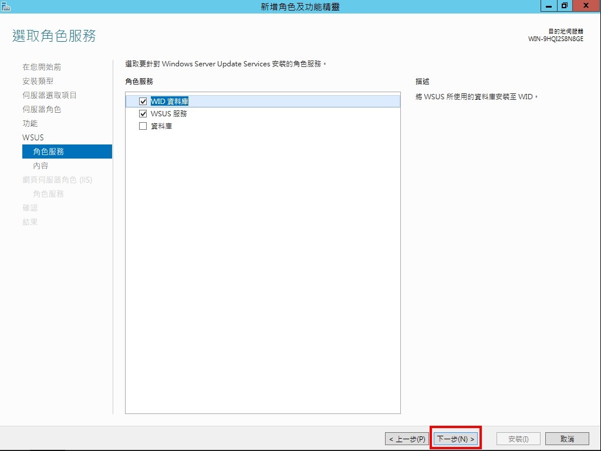Open the 伺服器選取項目 step
601x451 pixels.
point(49,95)
